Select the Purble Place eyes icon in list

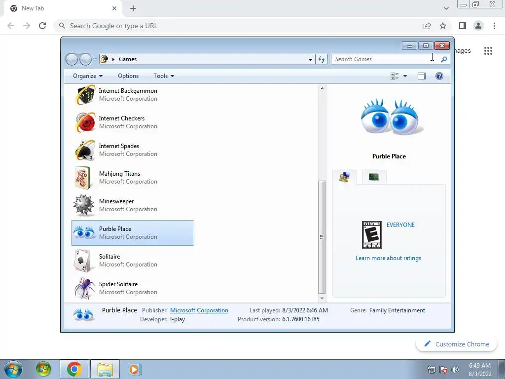click(84, 232)
